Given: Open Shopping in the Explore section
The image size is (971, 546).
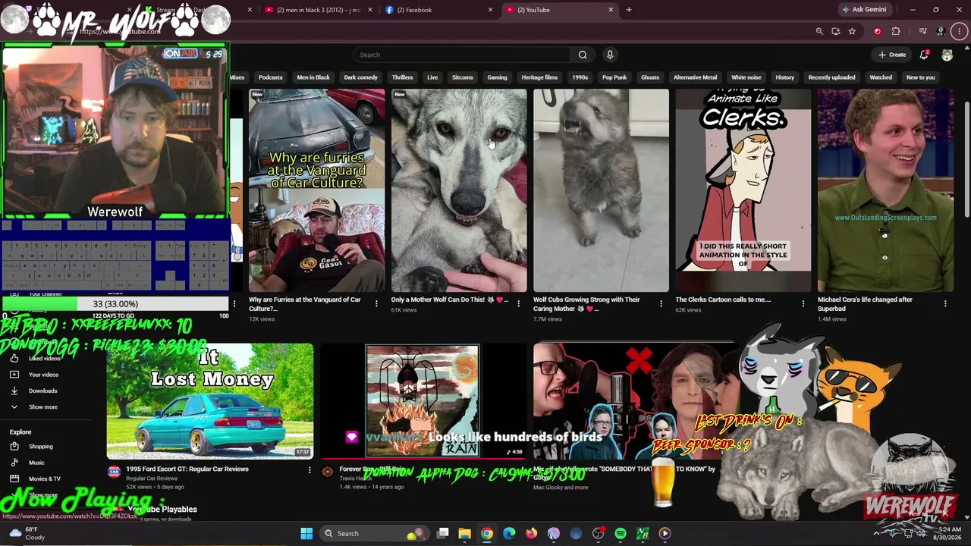Looking at the screenshot, I should (x=41, y=447).
